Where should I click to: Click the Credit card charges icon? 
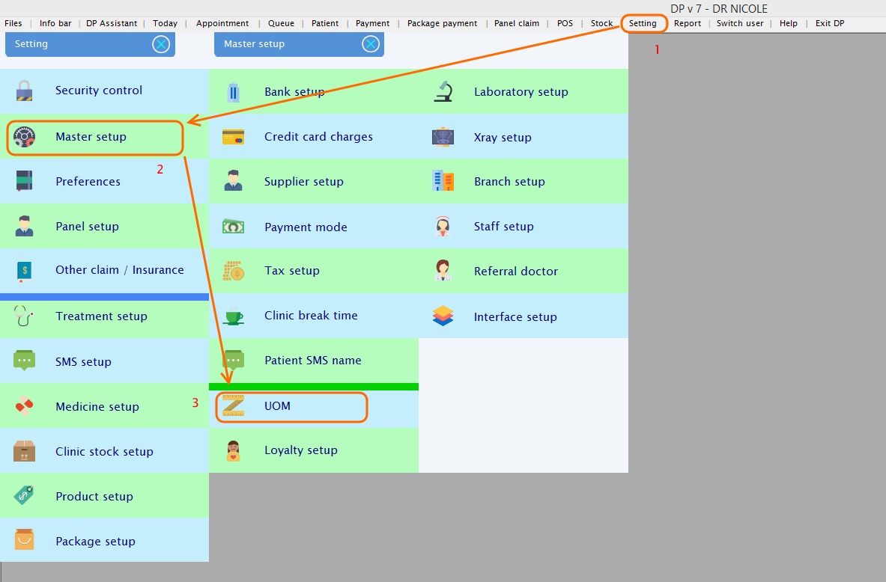233,137
